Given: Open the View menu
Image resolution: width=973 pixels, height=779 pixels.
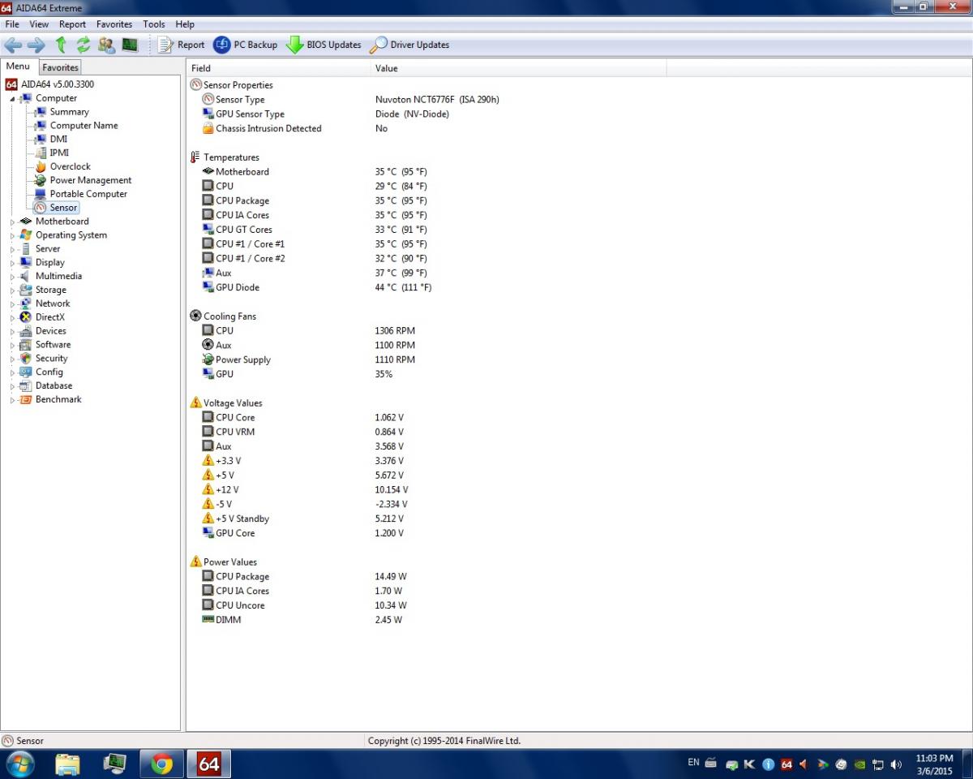Looking at the screenshot, I should tap(39, 24).
